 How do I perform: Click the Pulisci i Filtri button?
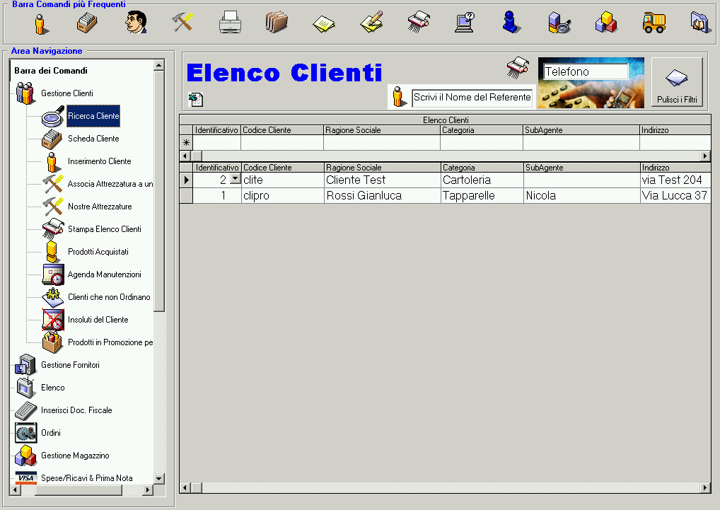point(677,83)
